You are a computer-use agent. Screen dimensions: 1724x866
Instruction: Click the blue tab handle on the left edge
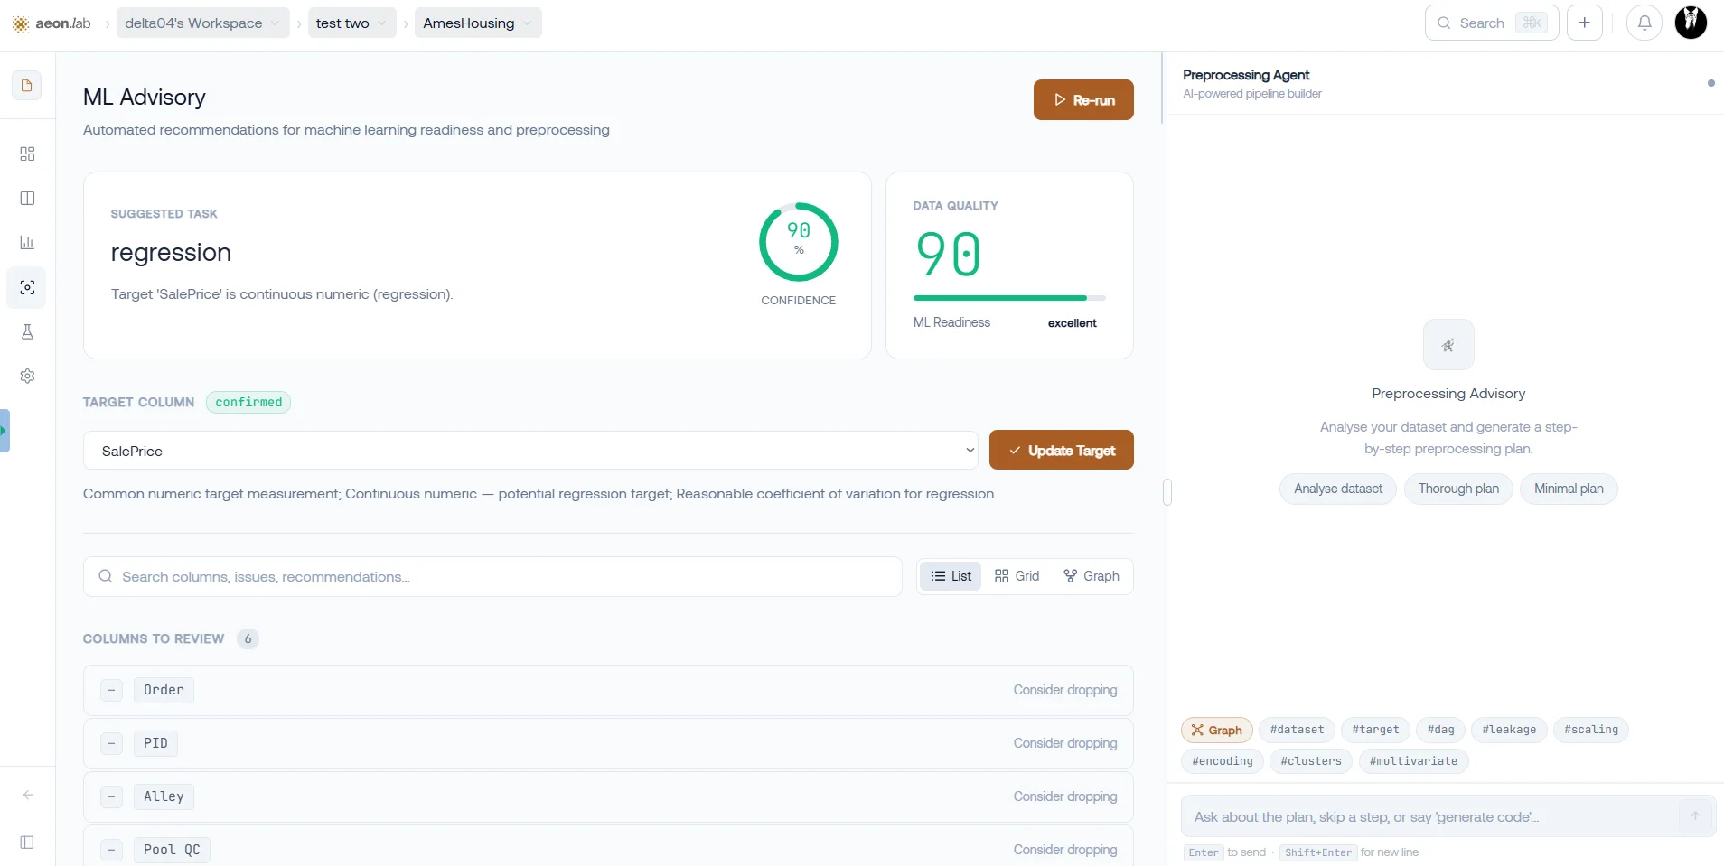click(x=5, y=431)
